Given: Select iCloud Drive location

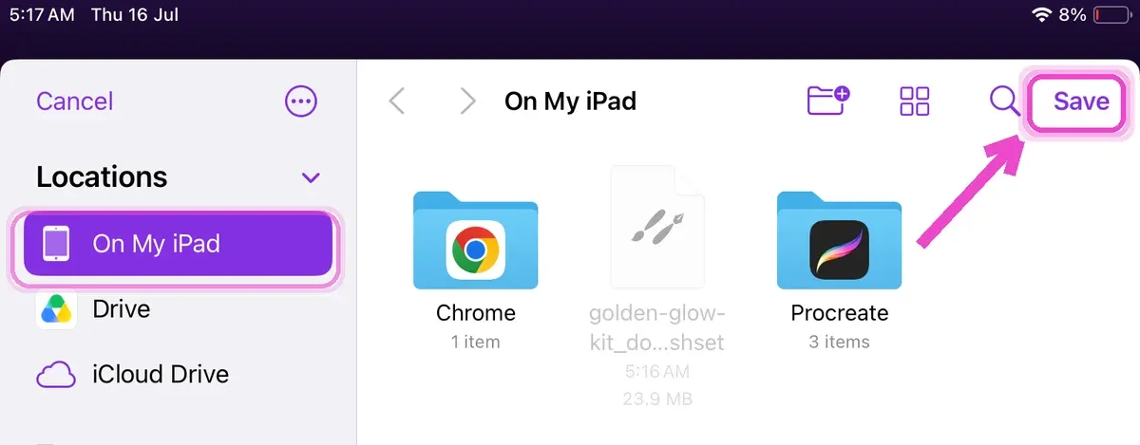Looking at the screenshot, I should (x=178, y=374).
